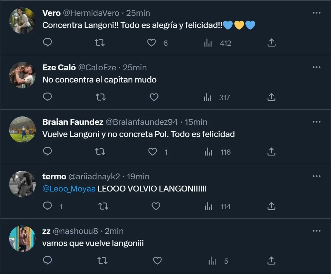Open reply thread on termo's tweet
The height and width of the screenshot is (274, 331).
point(47,206)
